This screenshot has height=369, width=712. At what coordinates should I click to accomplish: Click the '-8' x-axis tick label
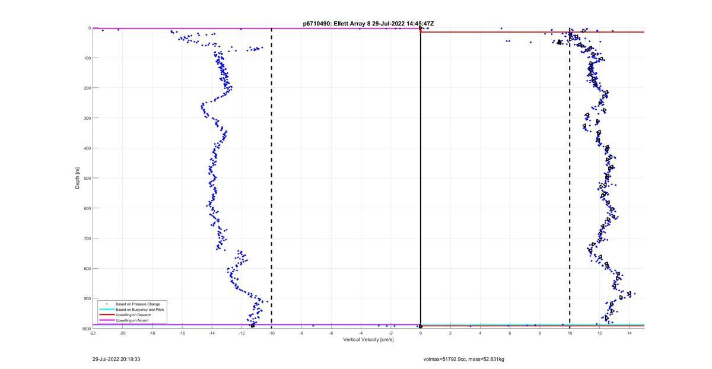301,333
